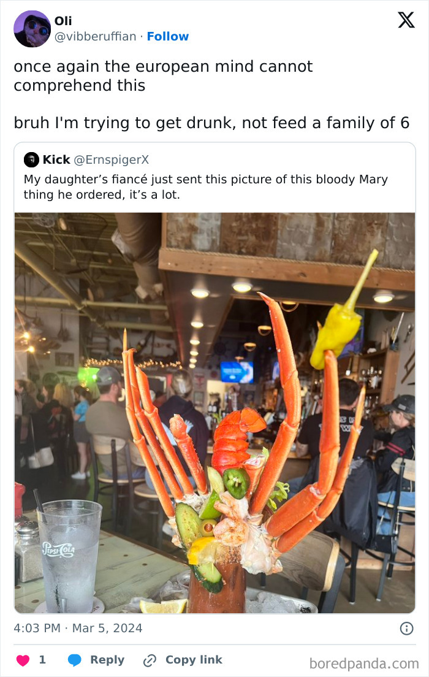Open the @vibberuffian handle
Screen dimensions: 429x677
(x=96, y=36)
